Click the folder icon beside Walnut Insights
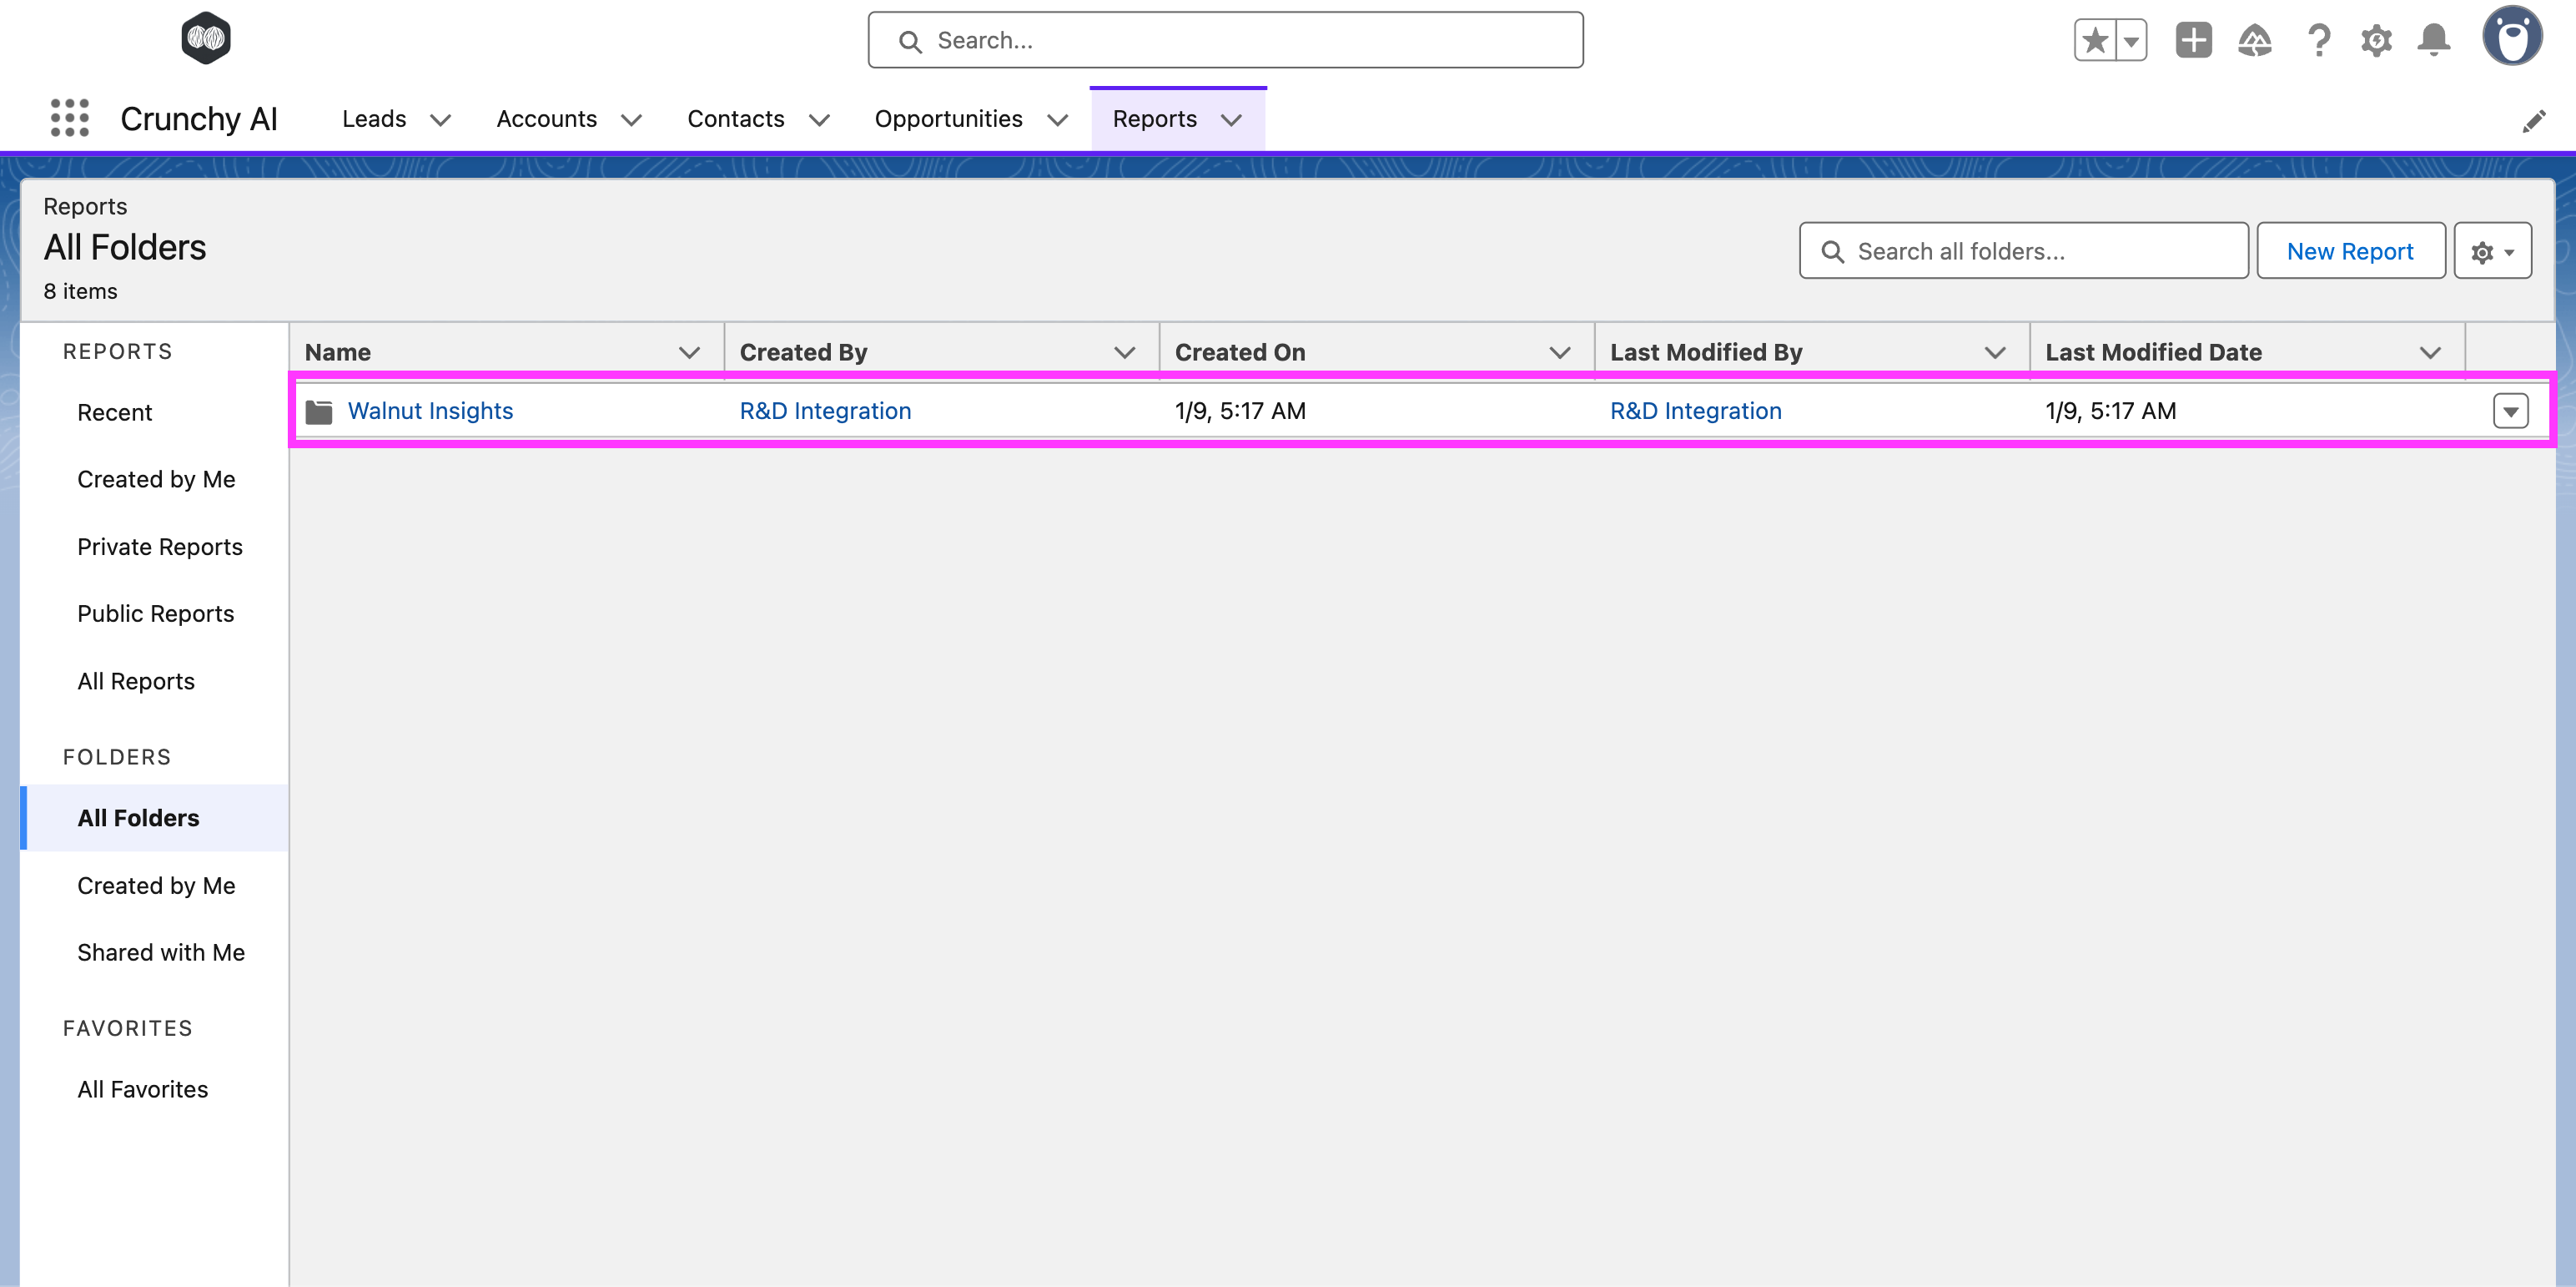Image resolution: width=2576 pixels, height=1287 pixels. (319, 411)
